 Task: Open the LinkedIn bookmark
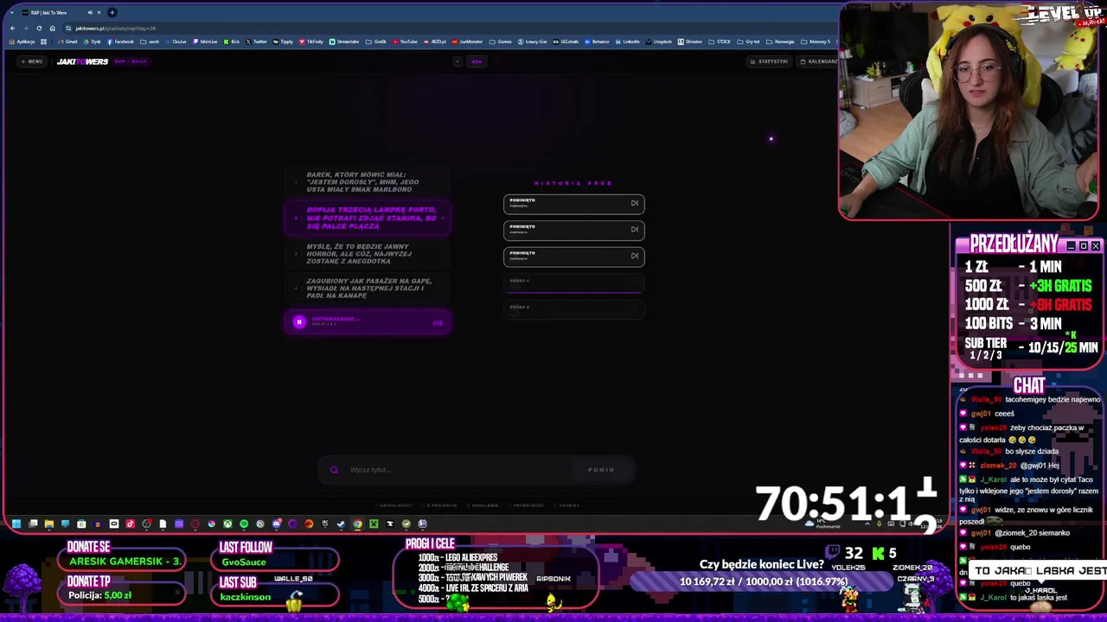[x=627, y=41]
